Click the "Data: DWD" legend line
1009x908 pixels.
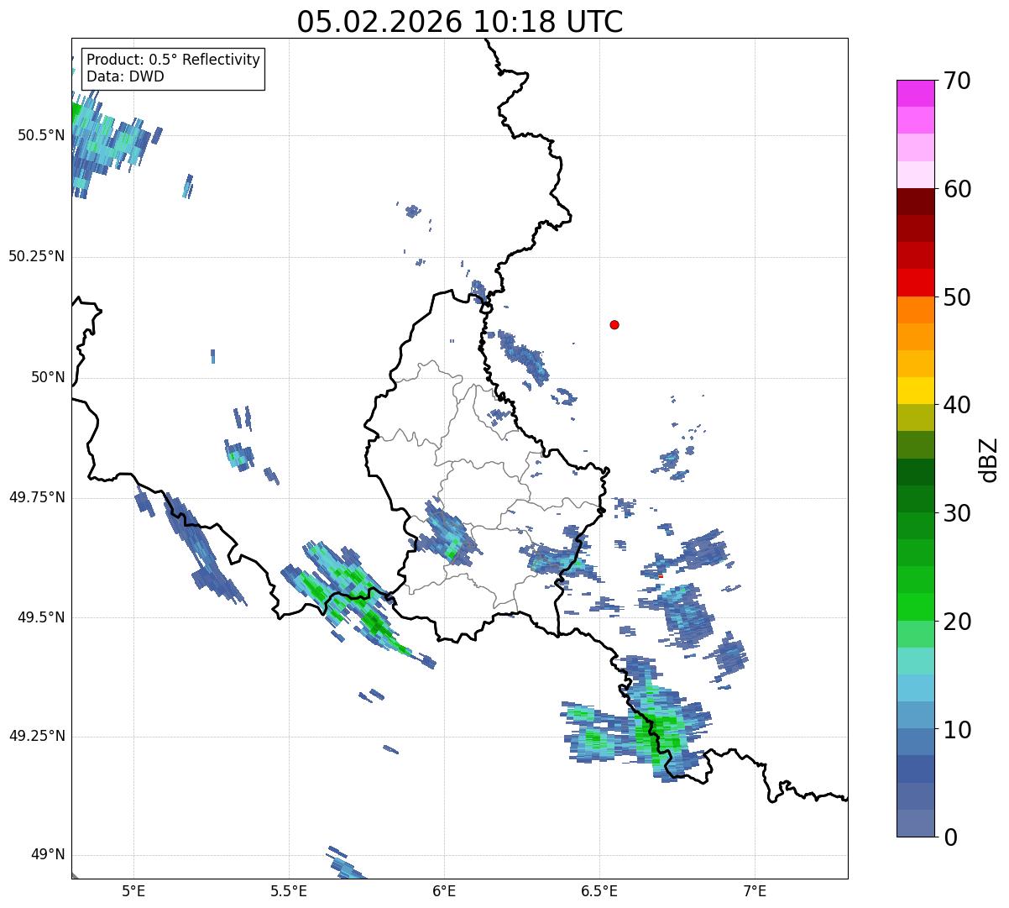[125, 76]
